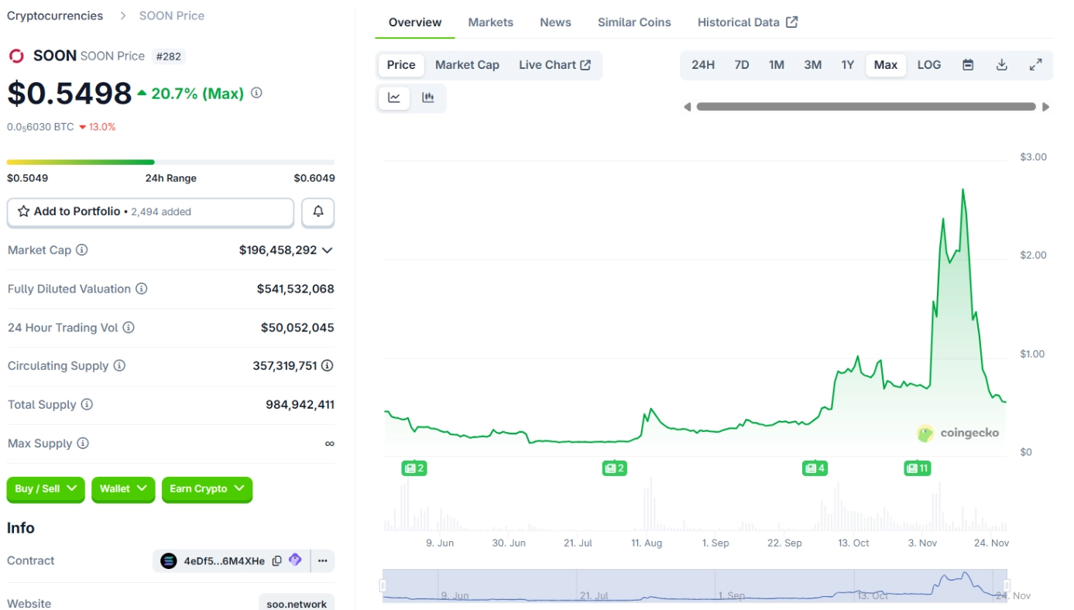Open the Markets tab
The height and width of the screenshot is (610, 1074).
tap(490, 22)
